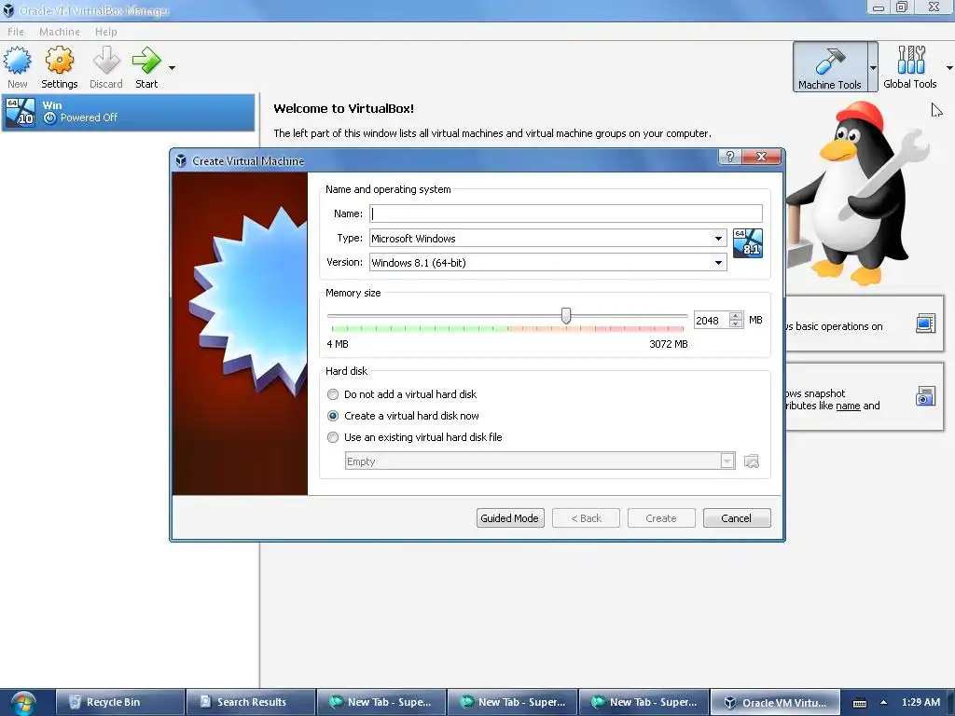Click the New machine toolbar icon

(17, 61)
